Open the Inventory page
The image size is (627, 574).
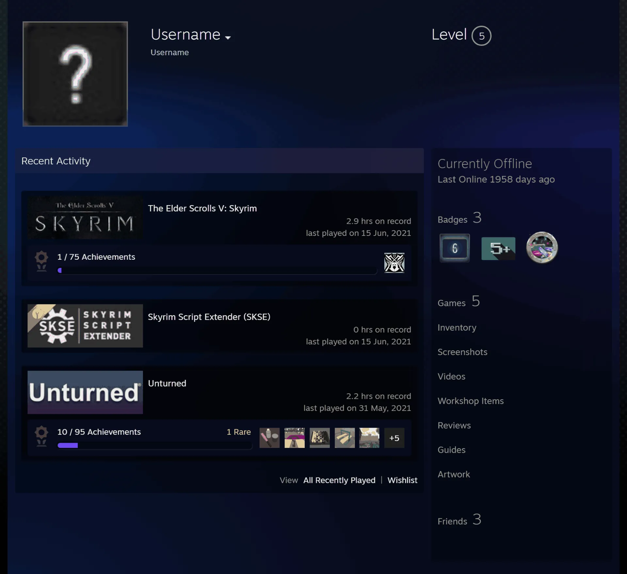pyautogui.click(x=457, y=327)
